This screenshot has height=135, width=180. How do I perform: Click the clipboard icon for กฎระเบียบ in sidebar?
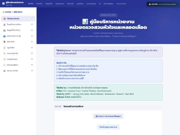point(4,48)
